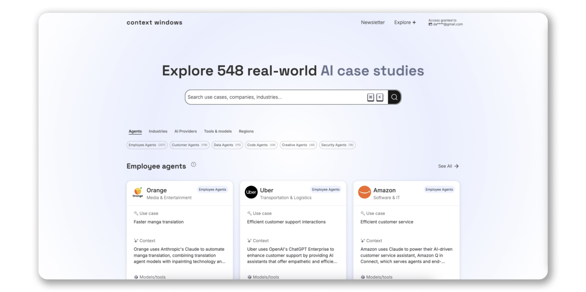
Task: Click the context windows site logo
Action: click(155, 22)
